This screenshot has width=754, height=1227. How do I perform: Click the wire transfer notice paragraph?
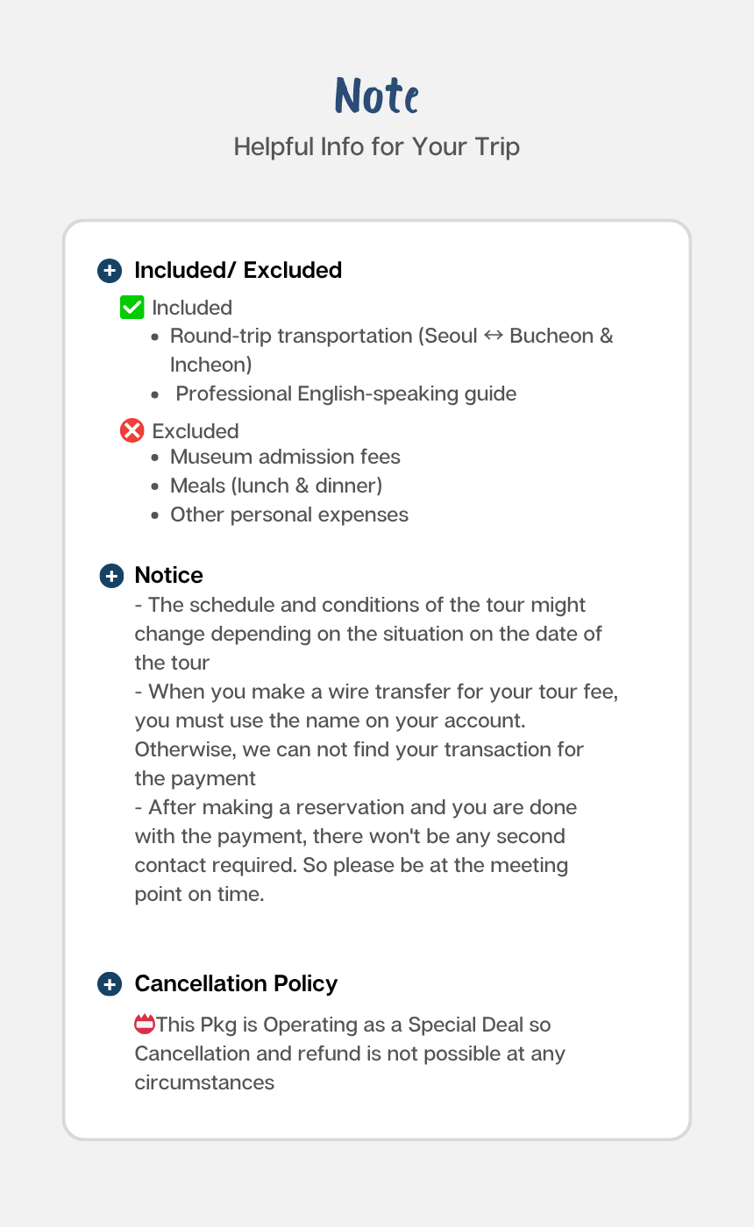coord(376,734)
